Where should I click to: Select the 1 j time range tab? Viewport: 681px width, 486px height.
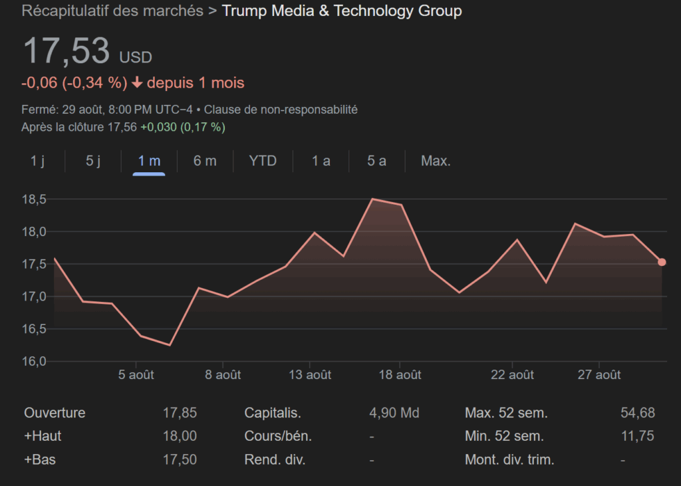click(x=37, y=161)
